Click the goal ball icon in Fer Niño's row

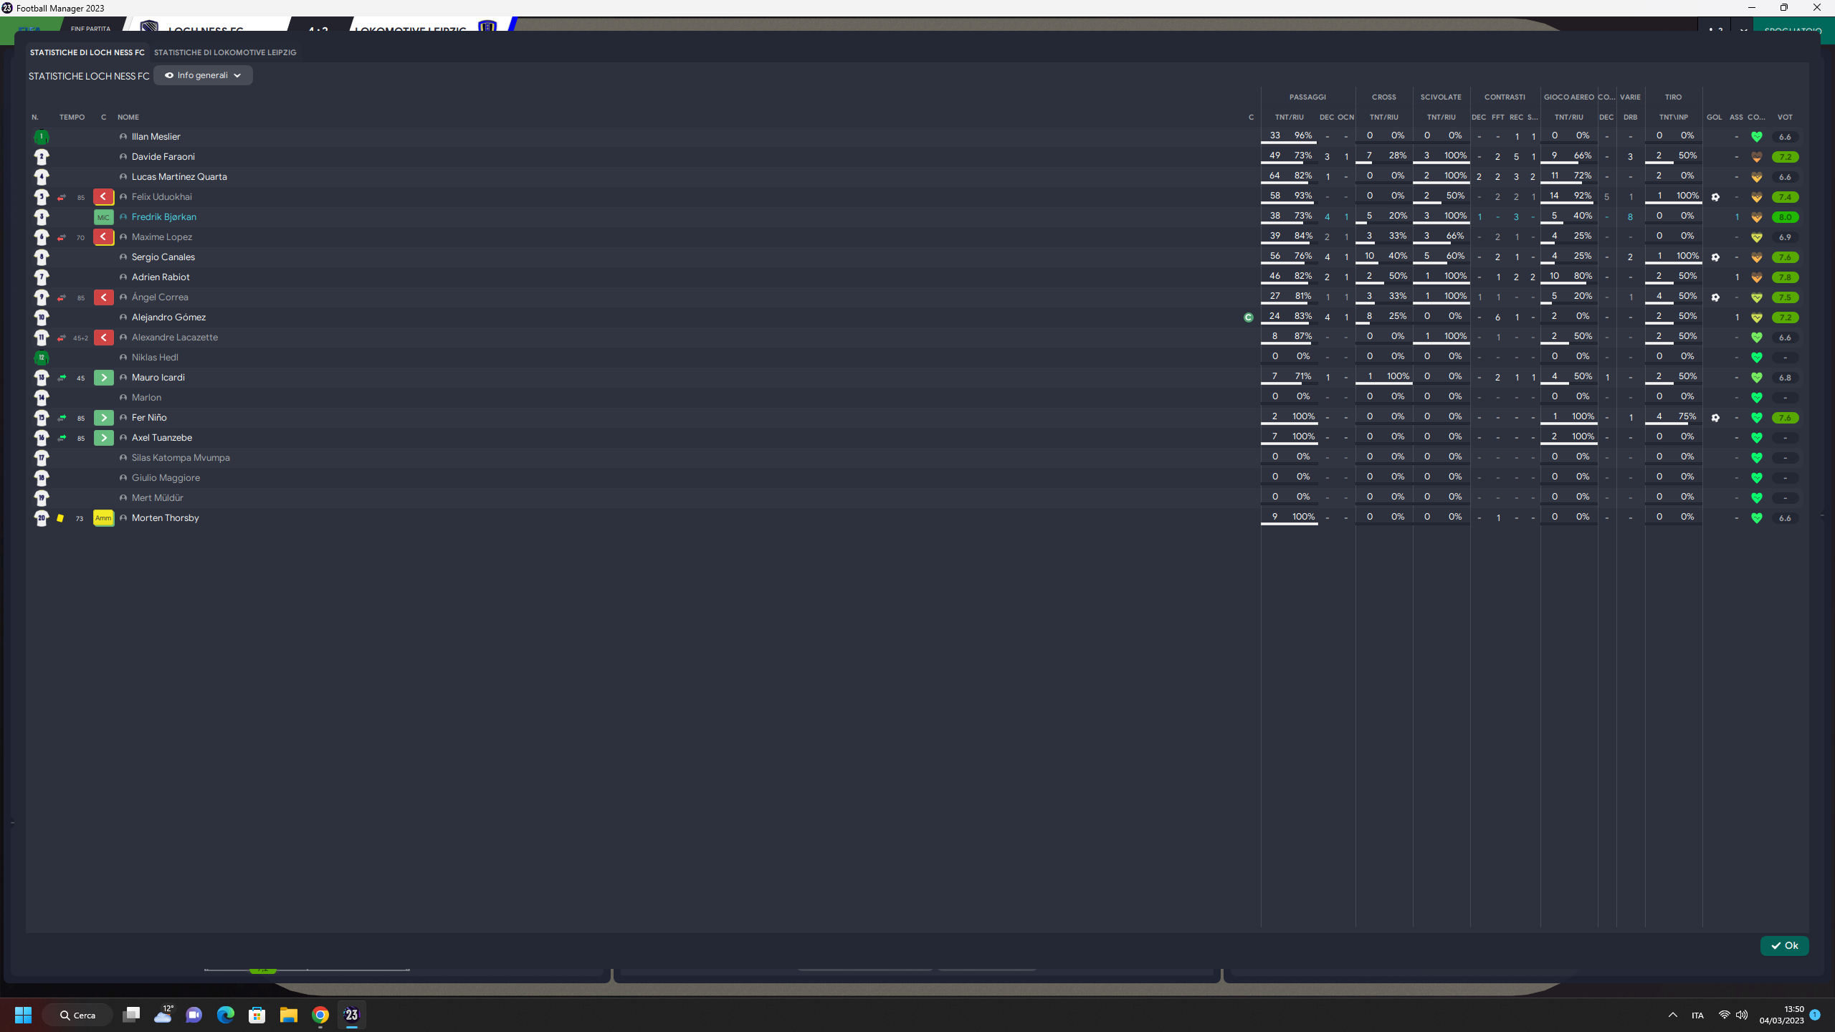click(1715, 418)
